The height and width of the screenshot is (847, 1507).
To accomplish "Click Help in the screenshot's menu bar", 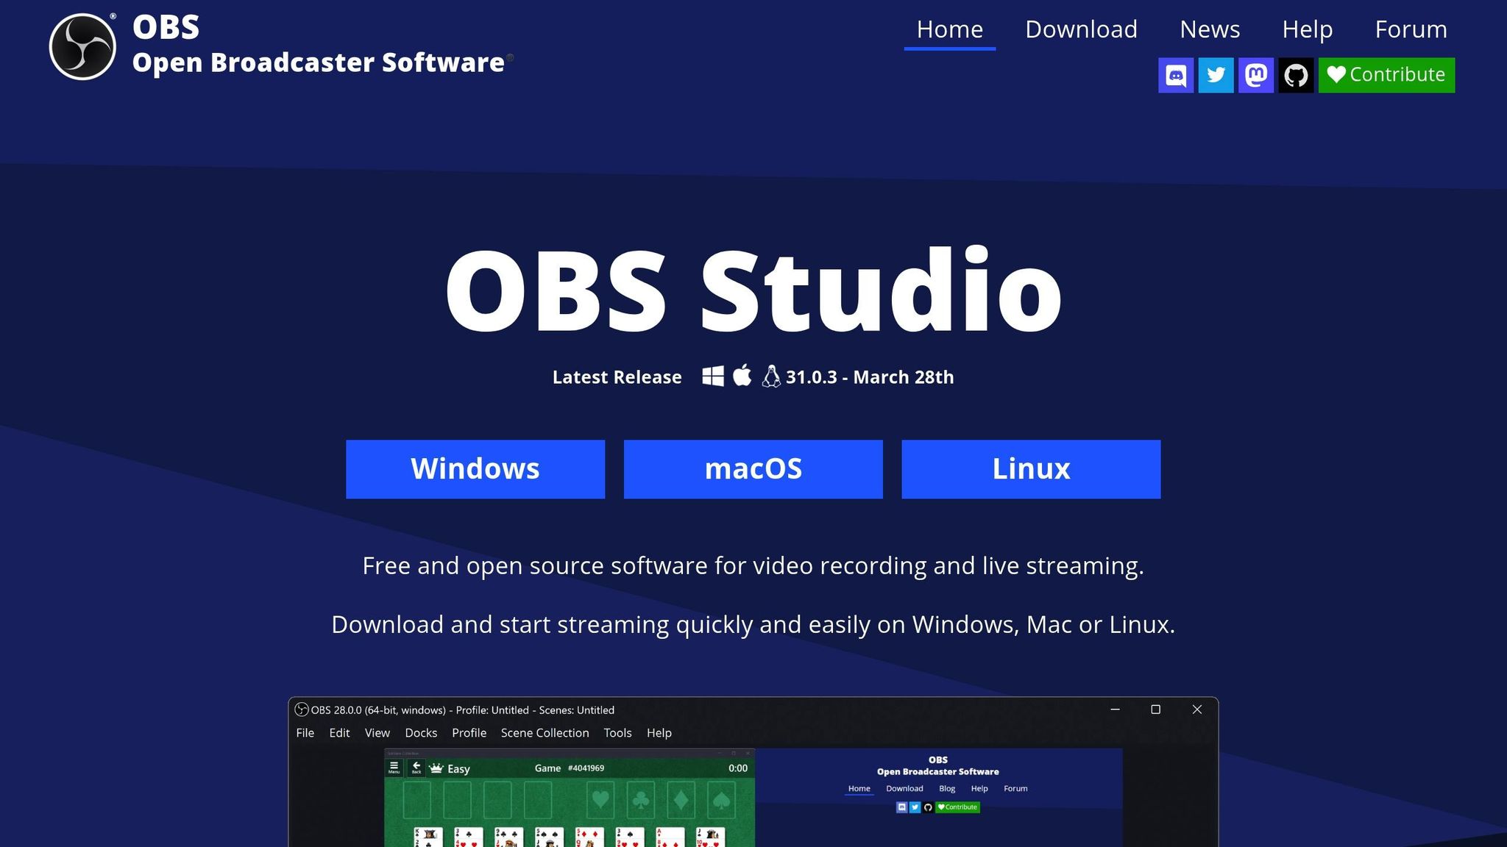I will coord(659,733).
